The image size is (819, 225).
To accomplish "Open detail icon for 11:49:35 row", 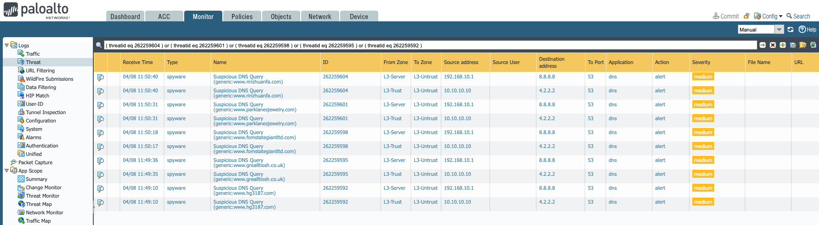I will (100, 175).
